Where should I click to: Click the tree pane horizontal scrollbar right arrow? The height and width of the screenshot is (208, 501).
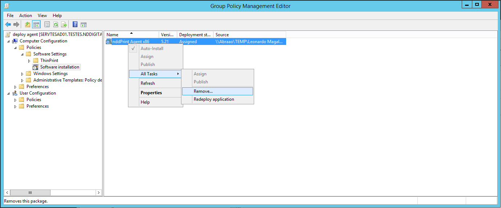99,192
